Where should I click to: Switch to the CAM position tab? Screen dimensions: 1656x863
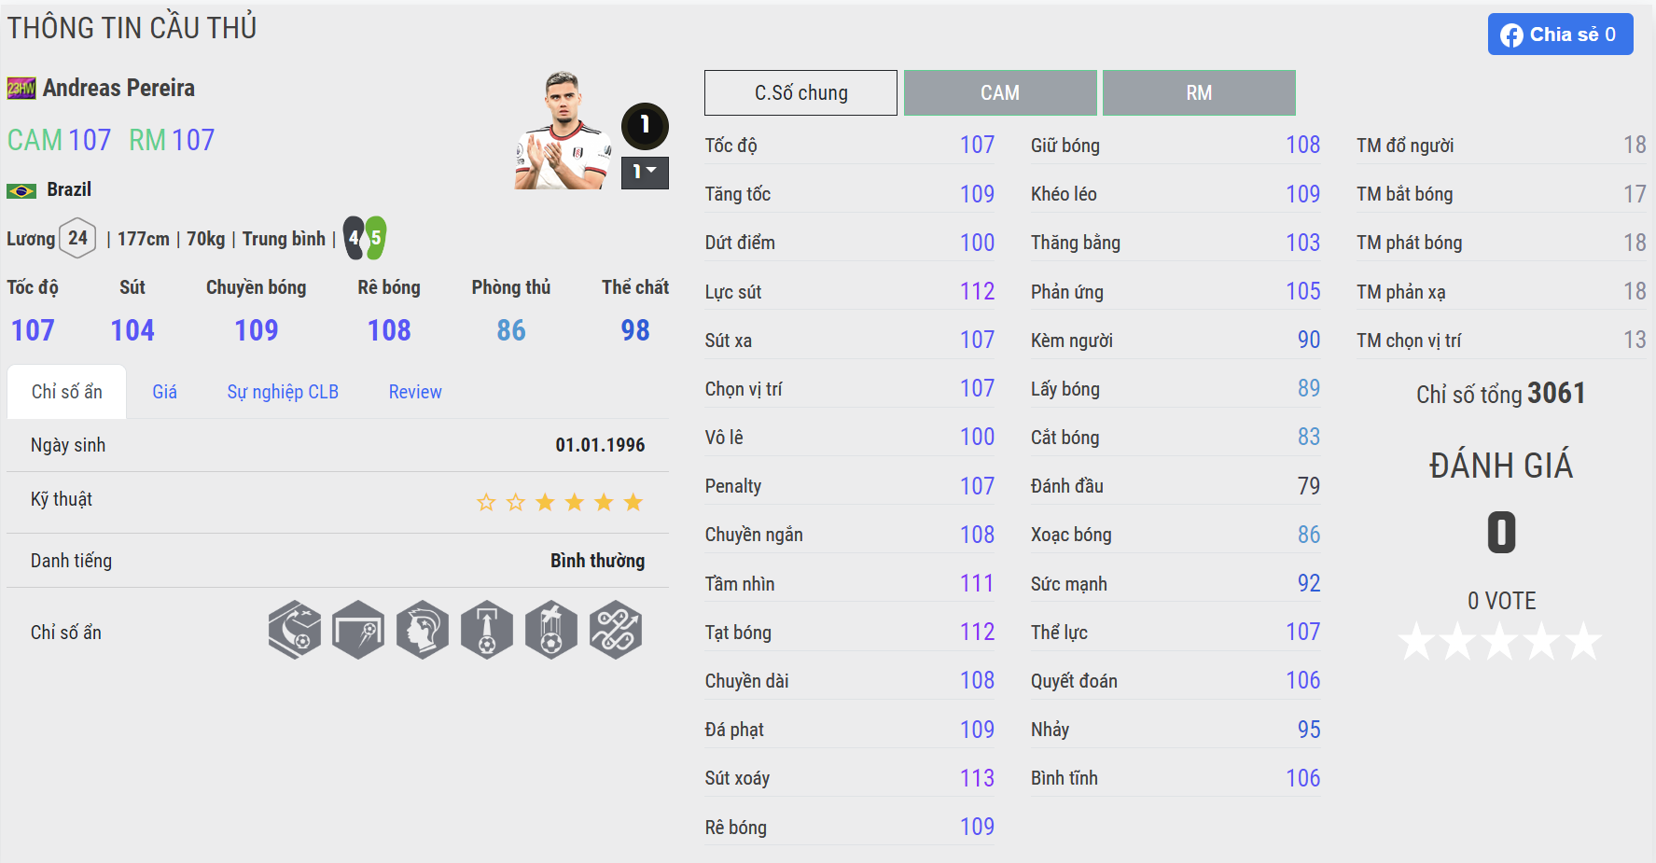tap(1000, 92)
